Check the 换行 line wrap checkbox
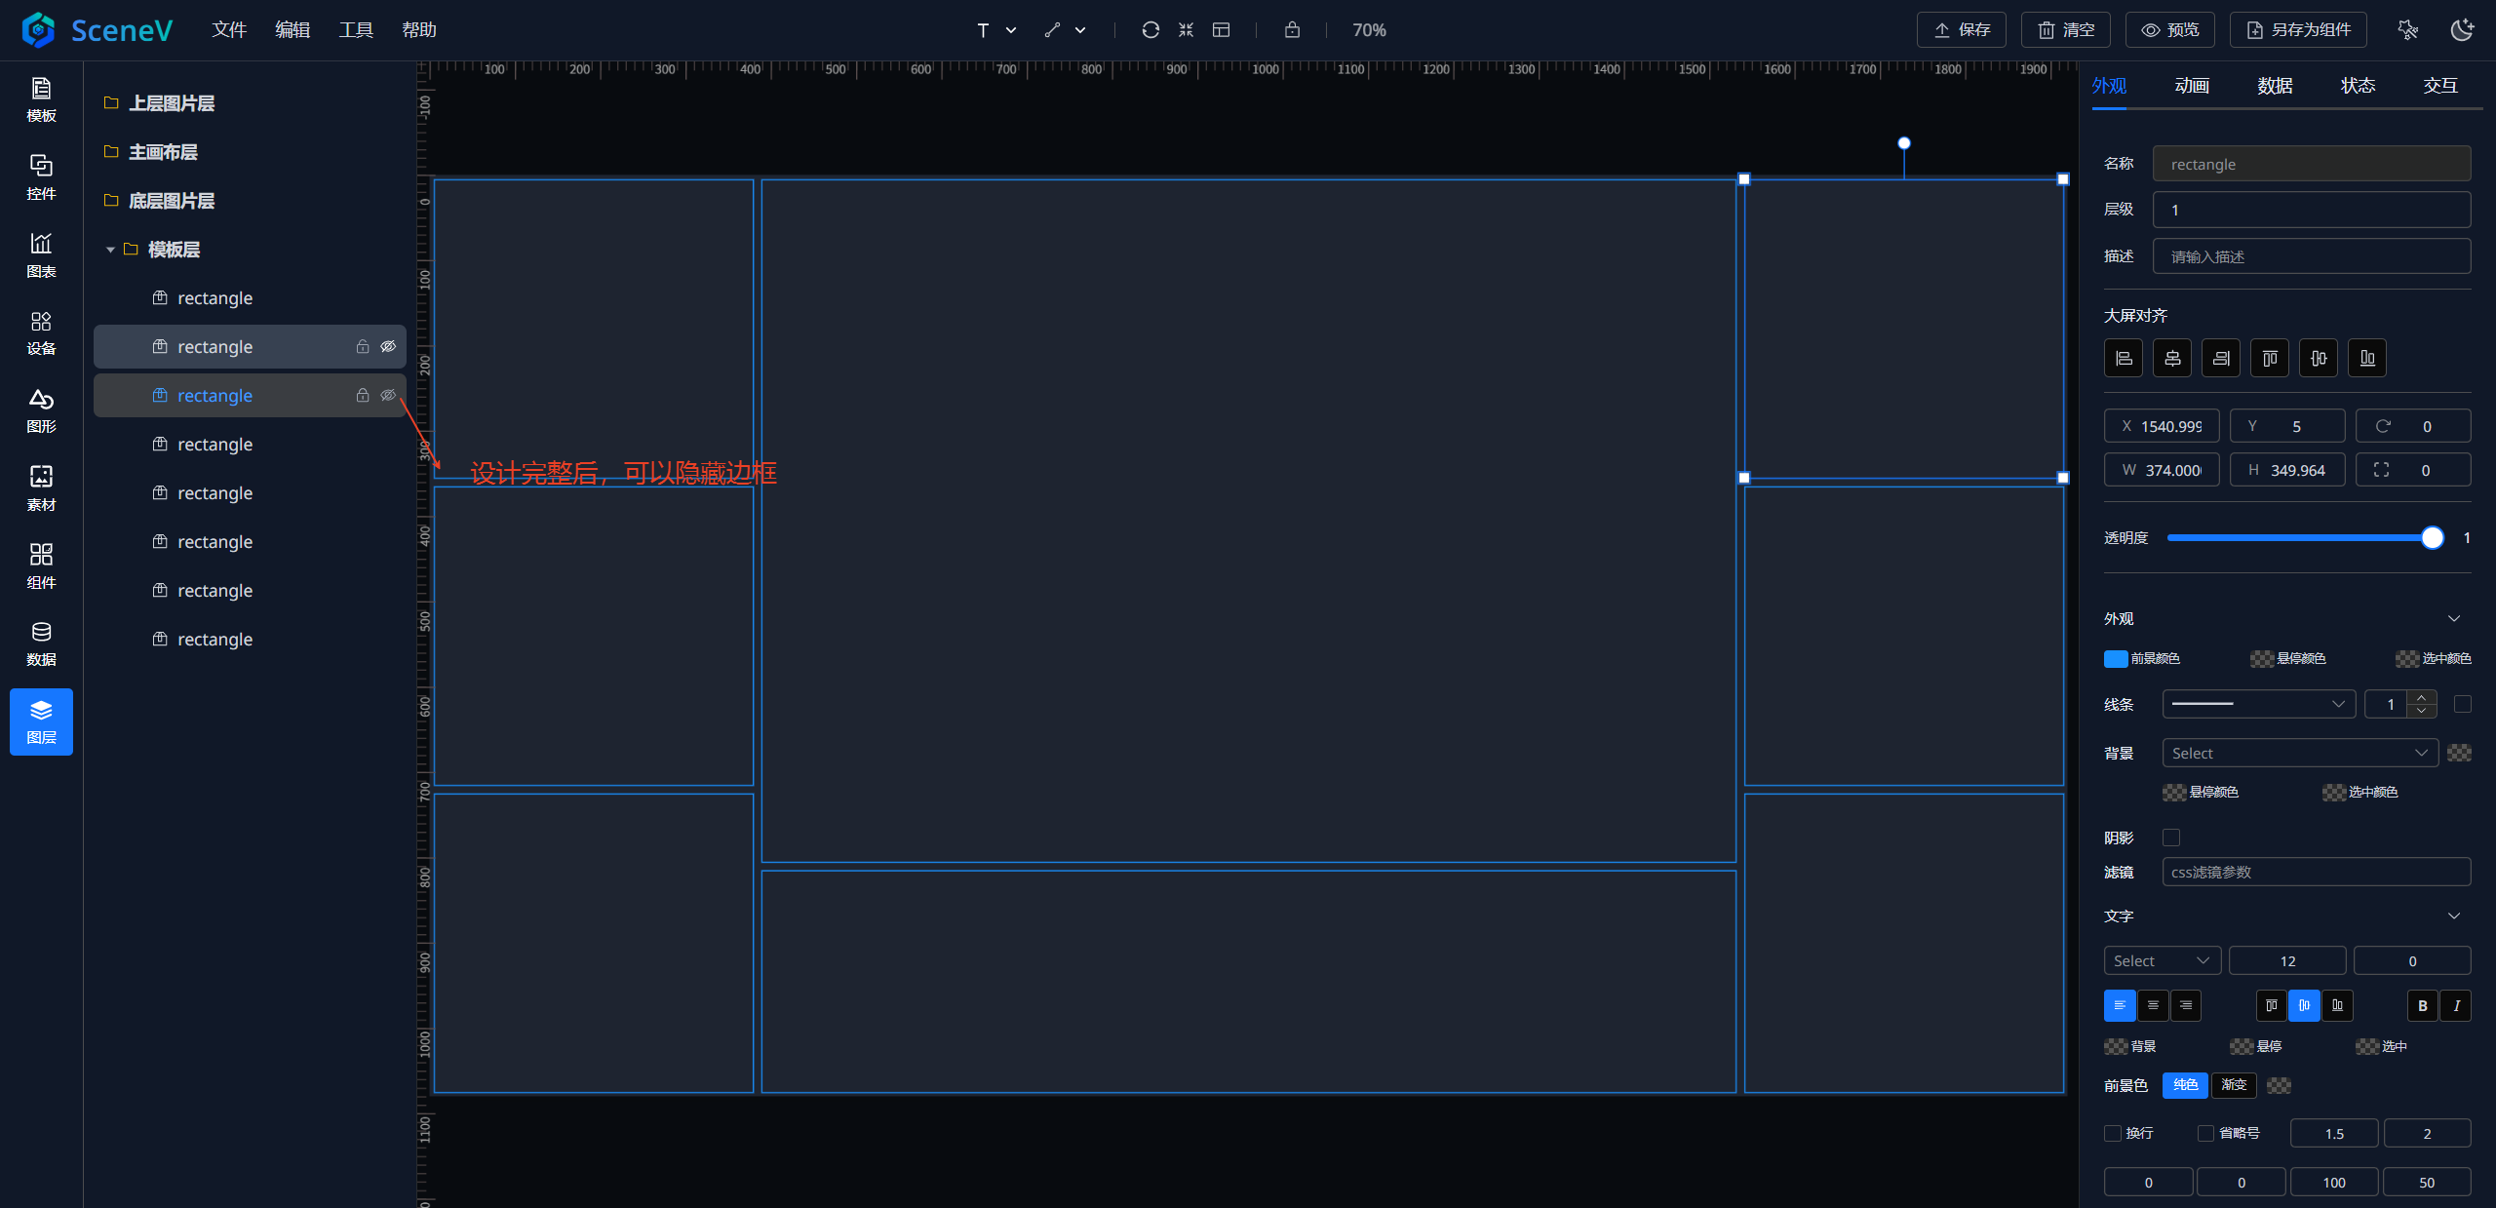The height and width of the screenshot is (1208, 2496). (2113, 1133)
